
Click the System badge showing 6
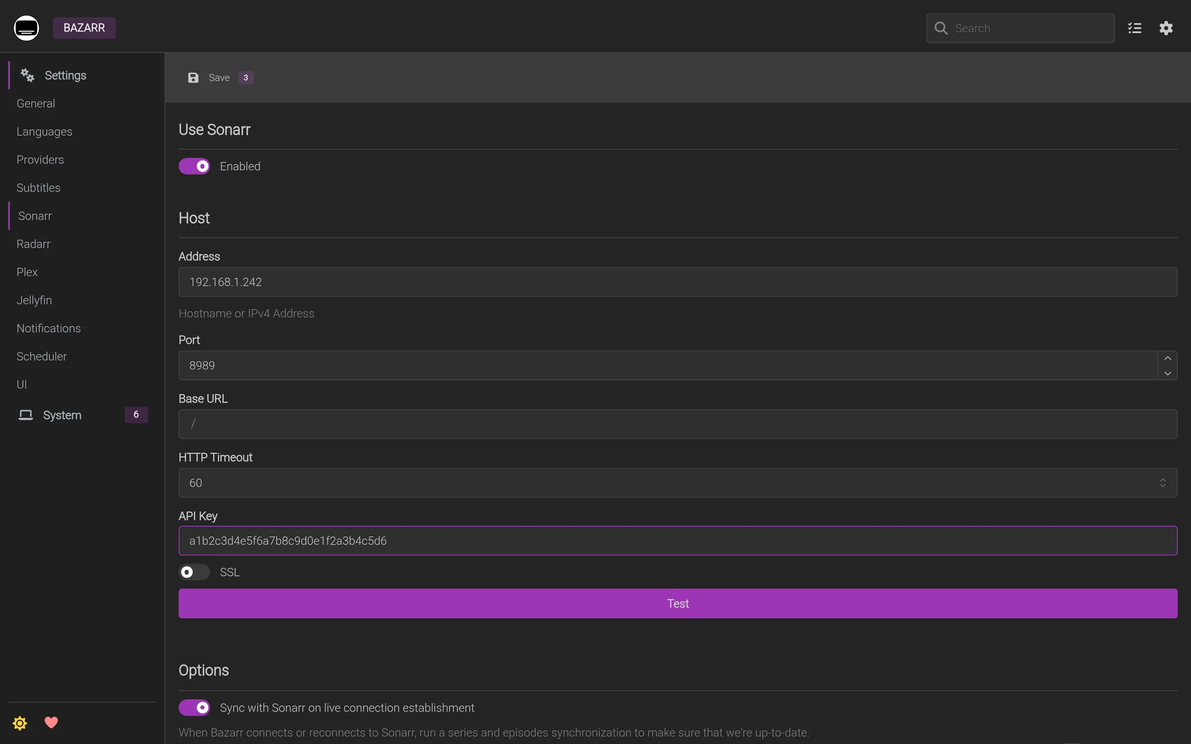136,414
